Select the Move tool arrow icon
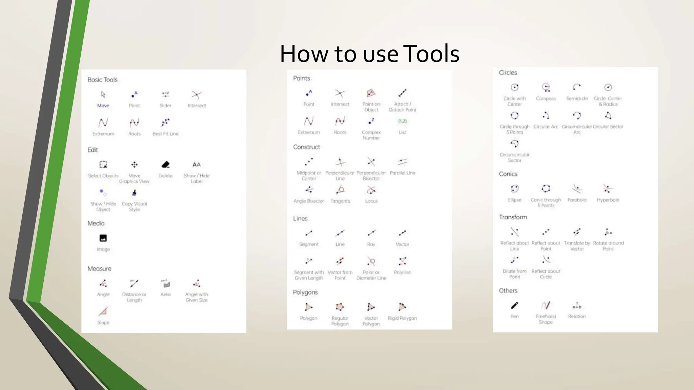The width and height of the screenshot is (694, 390). 103,94
